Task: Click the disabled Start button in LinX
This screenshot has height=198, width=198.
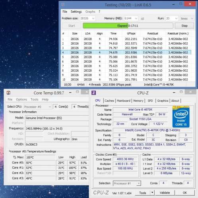Action: 72,26
